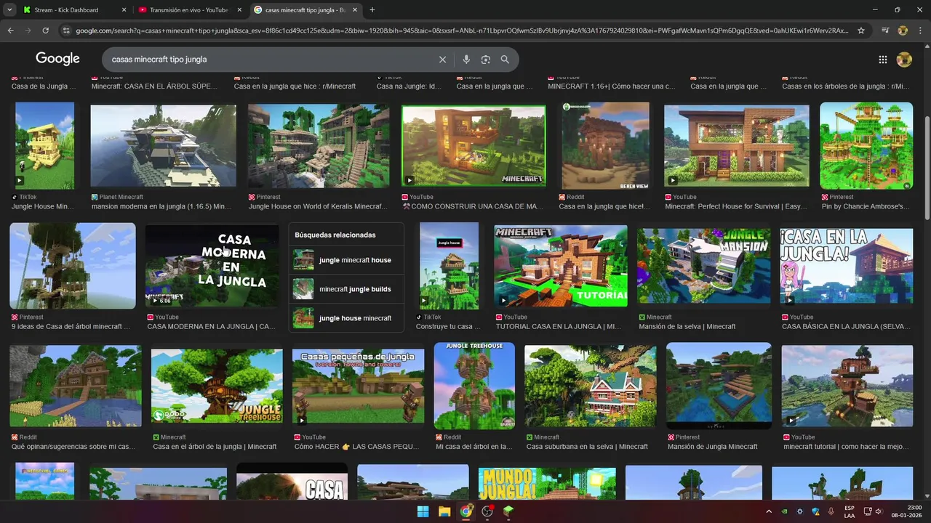This screenshot has height=523, width=931.
Task: Open link 'Casa en el árbol de la jungla'
Action: click(x=215, y=447)
